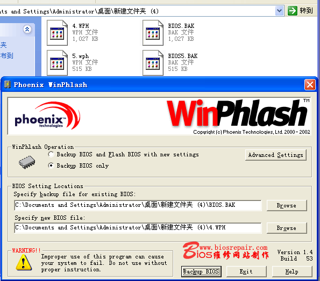Open Advanced Settings

[x=276, y=155]
